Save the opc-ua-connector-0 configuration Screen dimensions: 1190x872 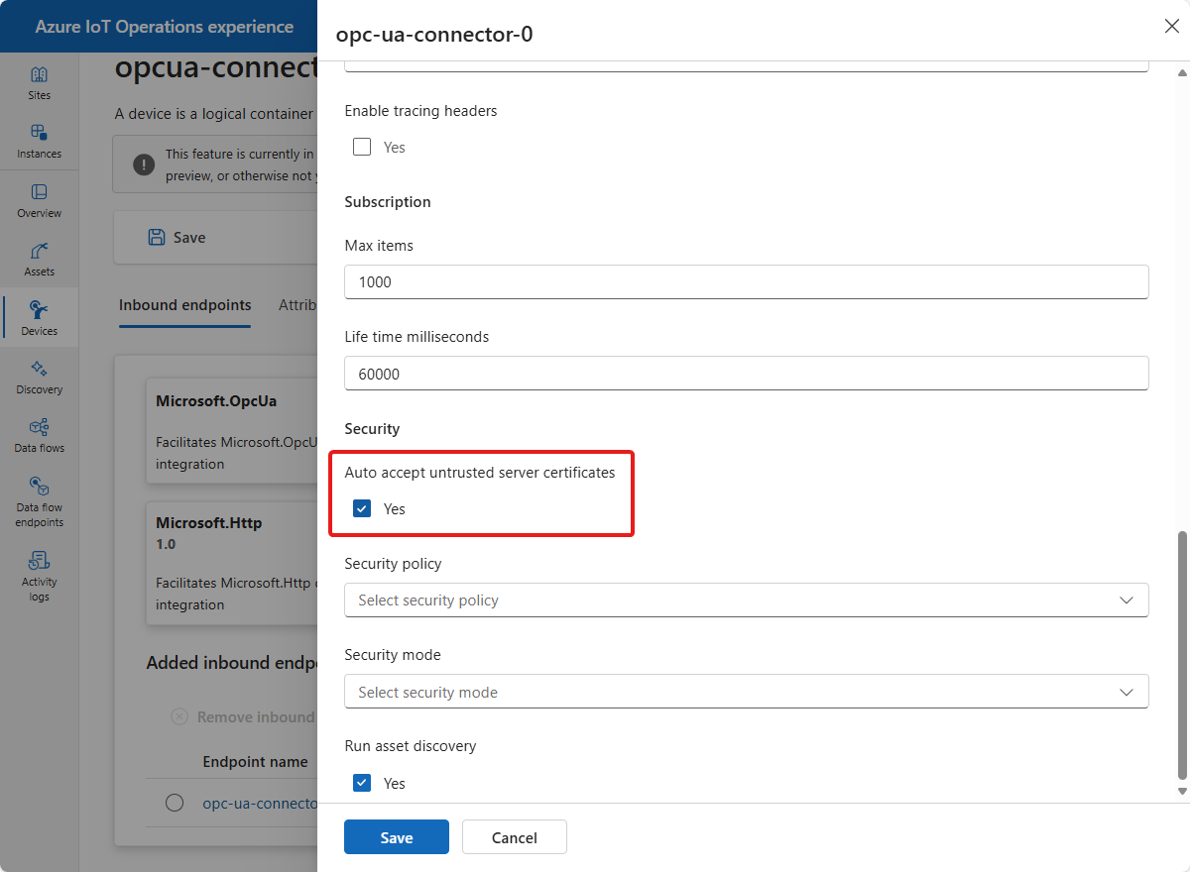tap(396, 836)
